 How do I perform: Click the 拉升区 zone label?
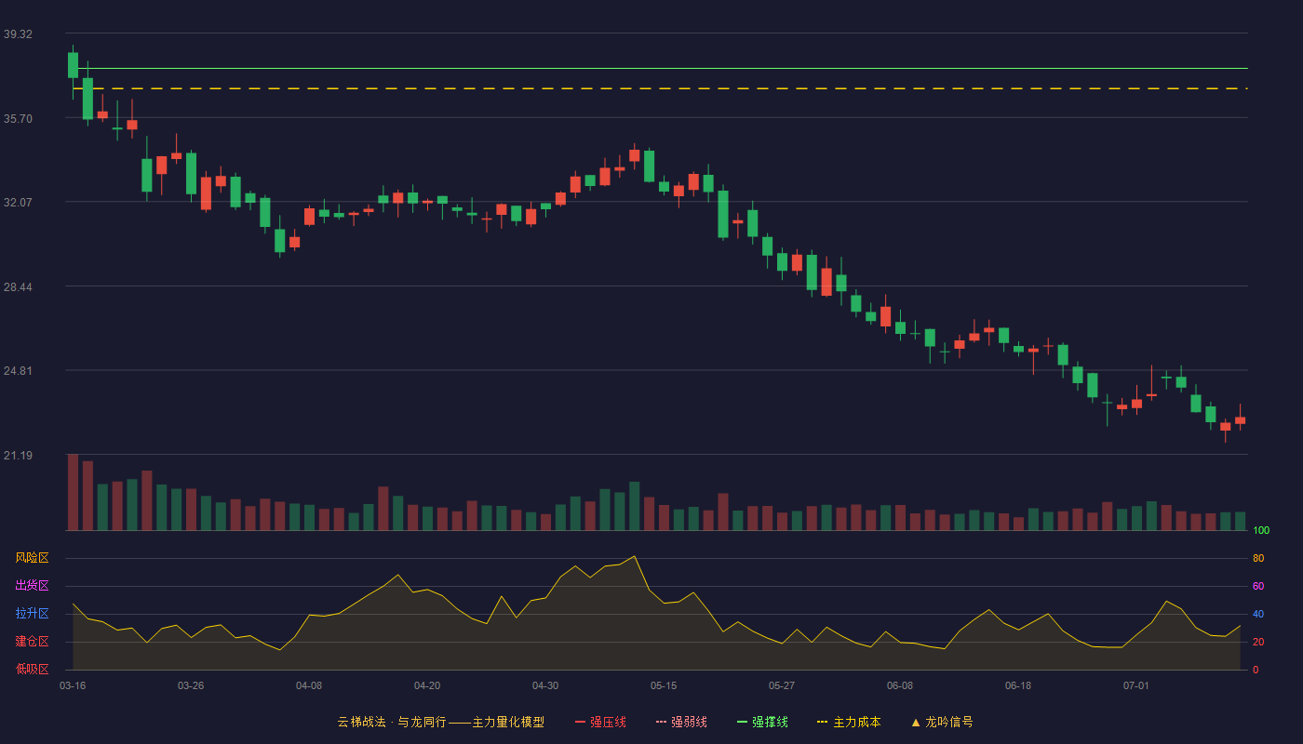pyautogui.click(x=32, y=614)
